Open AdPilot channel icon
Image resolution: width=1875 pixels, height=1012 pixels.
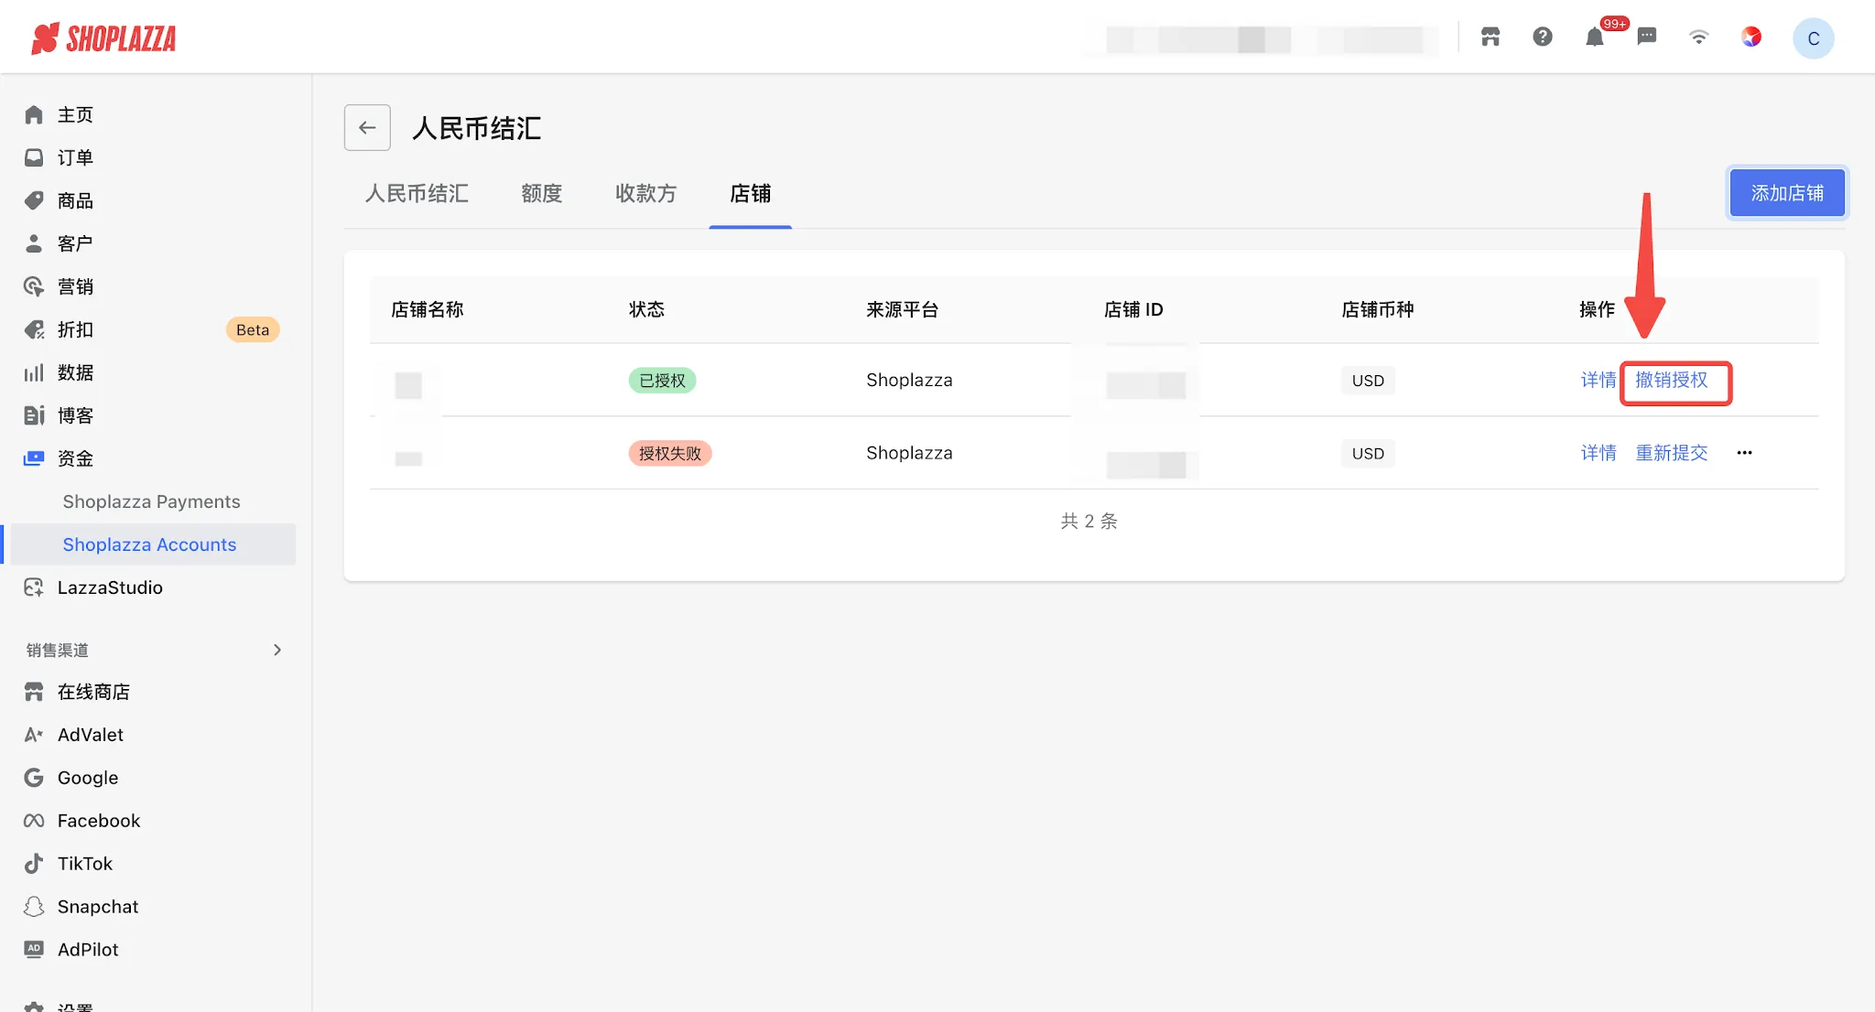coord(34,950)
